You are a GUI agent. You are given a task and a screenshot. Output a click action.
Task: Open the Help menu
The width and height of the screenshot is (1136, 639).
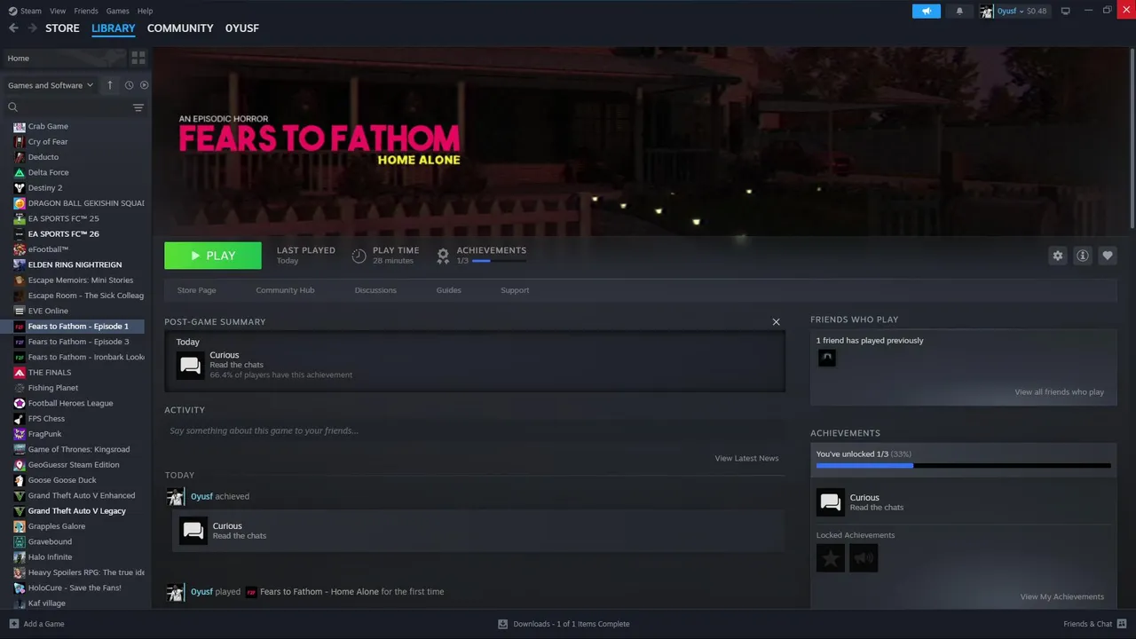pos(146,11)
